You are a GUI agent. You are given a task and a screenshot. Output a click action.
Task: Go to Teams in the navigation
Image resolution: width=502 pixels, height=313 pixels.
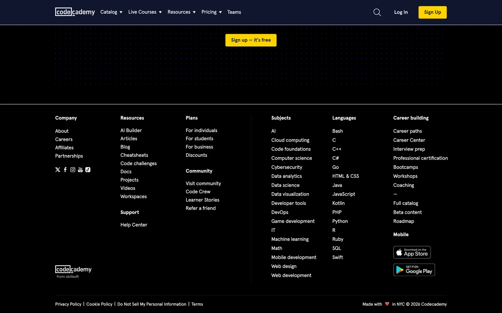coord(234,12)
